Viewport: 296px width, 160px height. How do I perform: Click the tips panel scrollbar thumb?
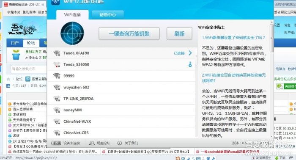[x=271, y=38]
